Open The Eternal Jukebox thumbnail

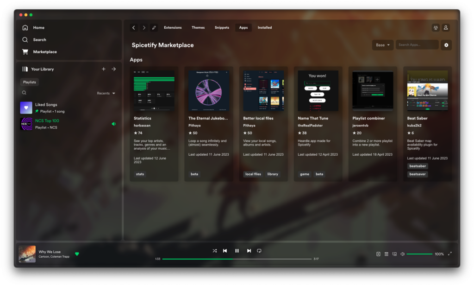click(x=209, y=91)
